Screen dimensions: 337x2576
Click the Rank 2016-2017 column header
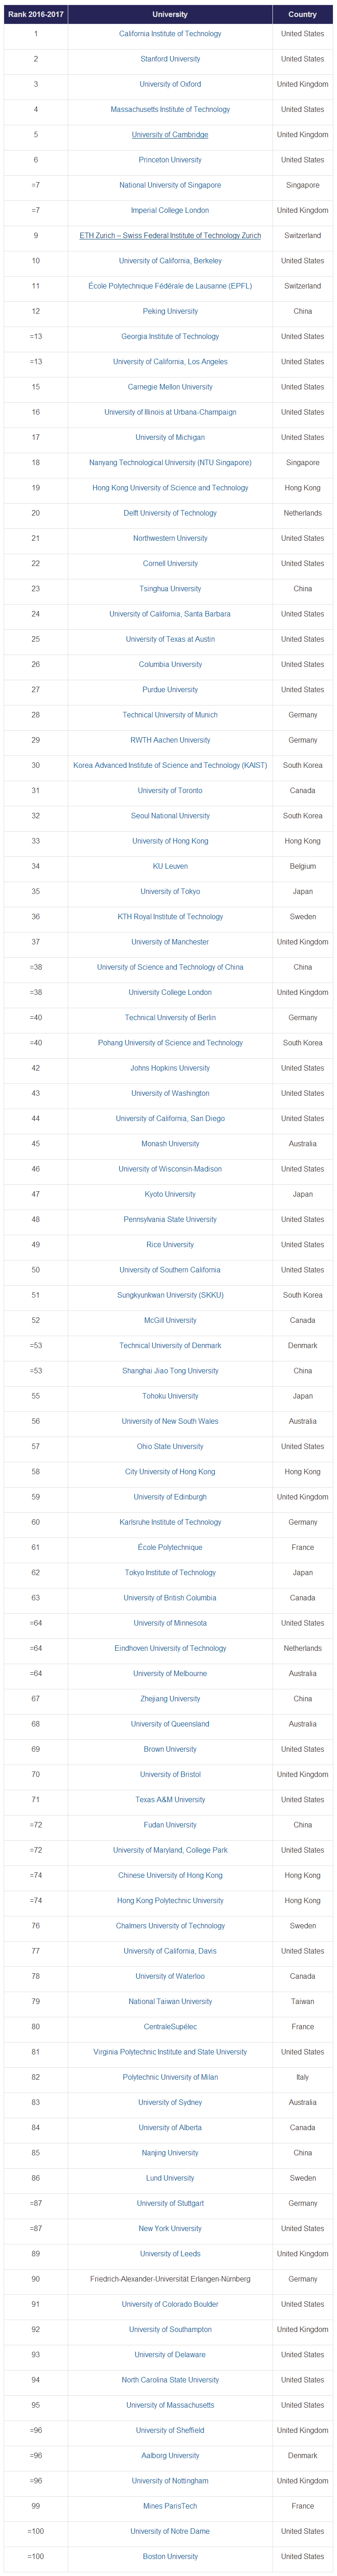[x=36, y=14]
